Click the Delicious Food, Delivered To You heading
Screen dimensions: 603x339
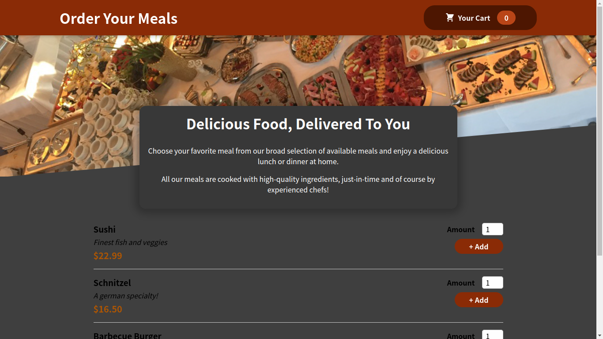coord(298,124)
